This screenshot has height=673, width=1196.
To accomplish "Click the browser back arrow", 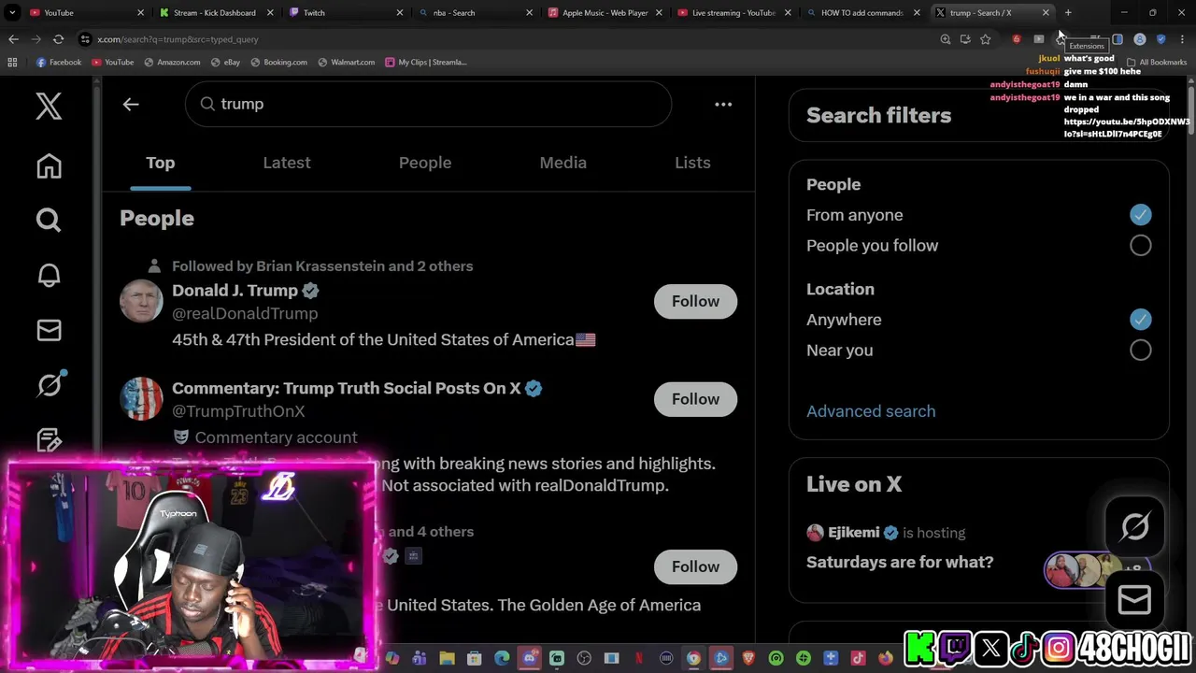I will tap(13, 39).
